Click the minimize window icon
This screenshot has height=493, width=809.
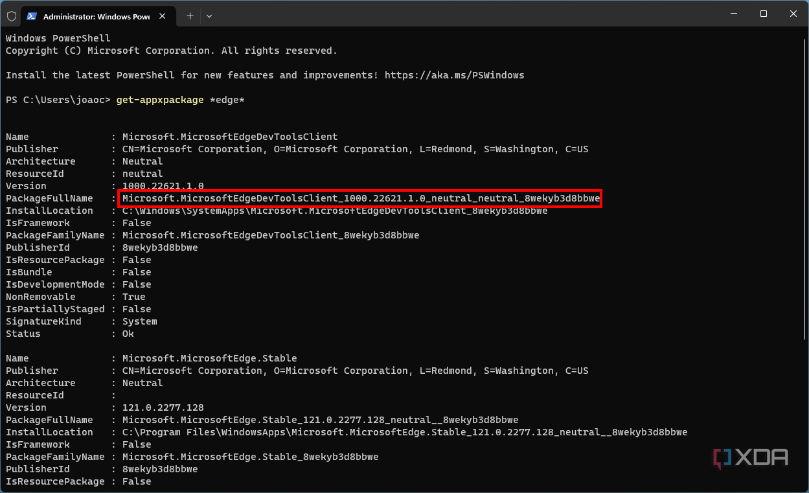point(733,14)
